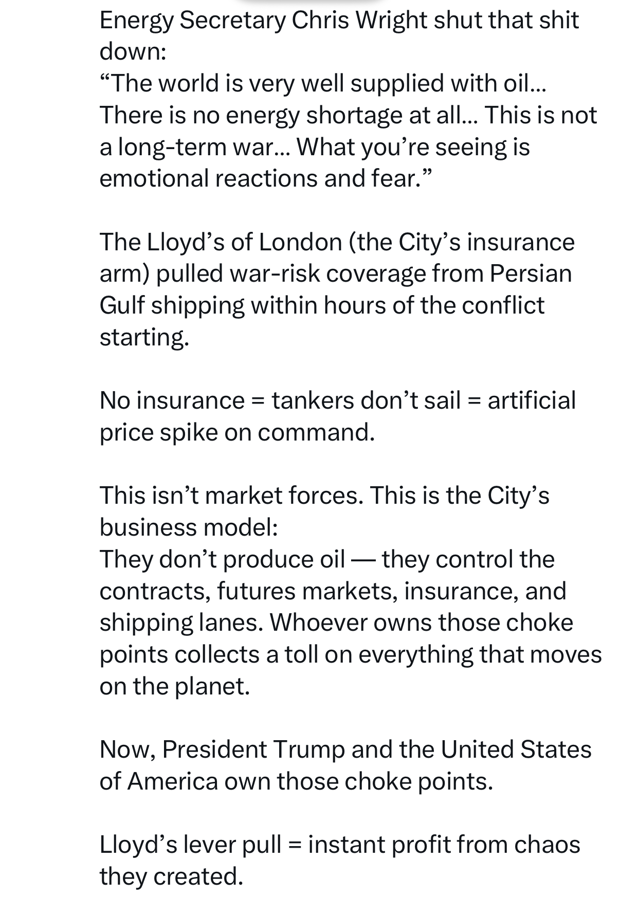
Task: Click the text "emotional reactions and fear."
Action: pos(266,178)
